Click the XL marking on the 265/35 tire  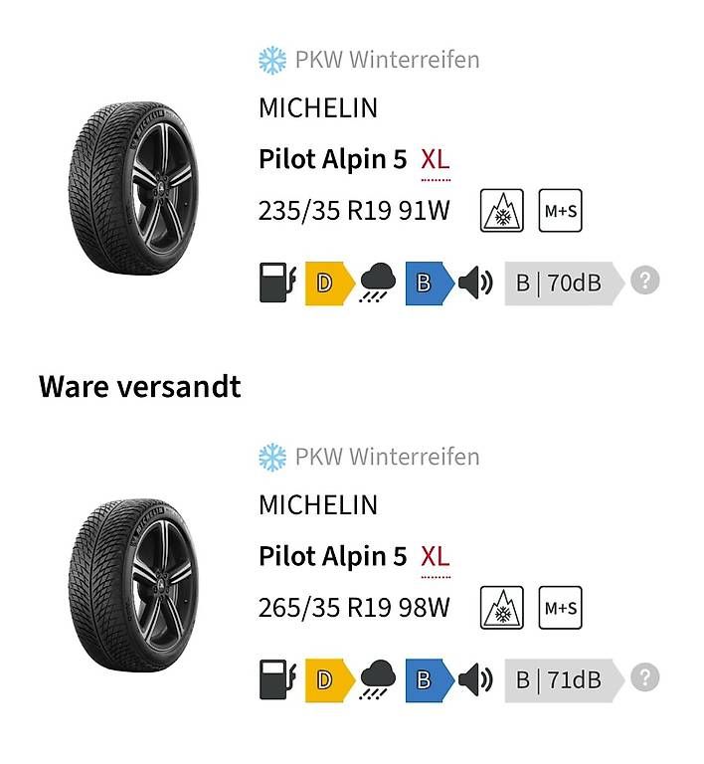[x=436, y=557]
